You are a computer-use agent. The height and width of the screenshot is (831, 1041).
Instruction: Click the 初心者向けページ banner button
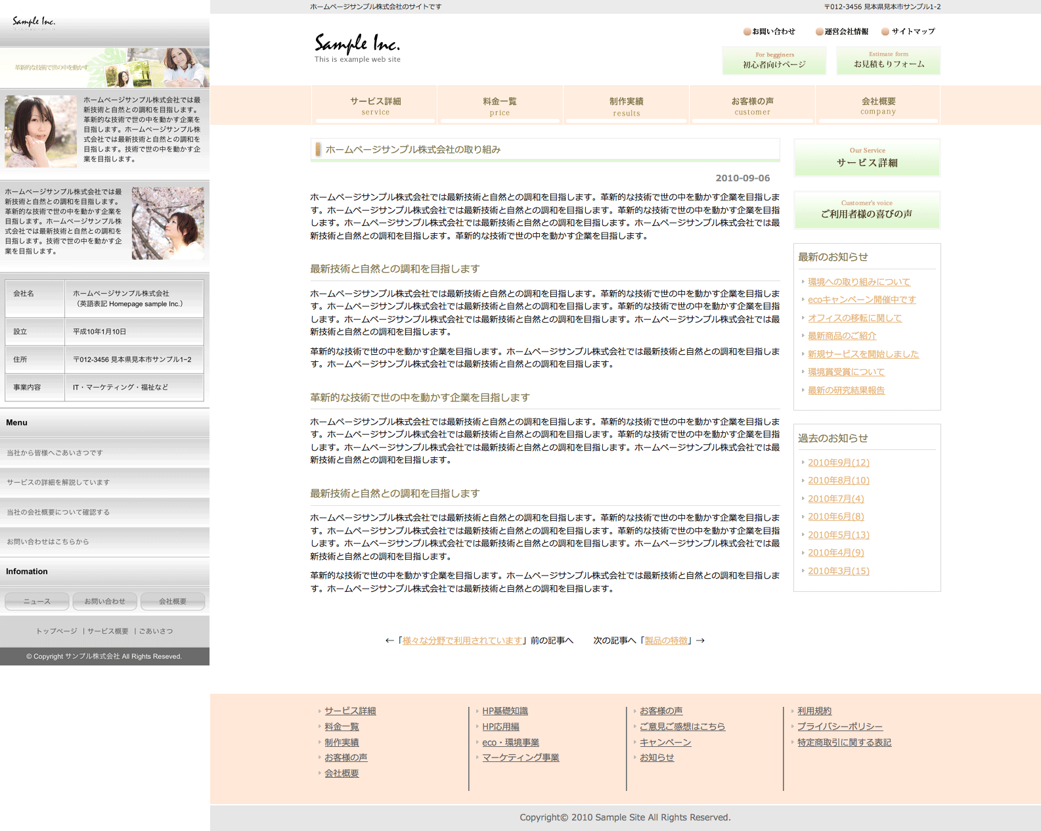coord(774,60)
